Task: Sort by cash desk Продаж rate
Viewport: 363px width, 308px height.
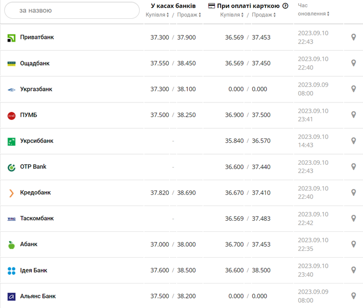Action: pyautogui.click(x=189, y=15)
